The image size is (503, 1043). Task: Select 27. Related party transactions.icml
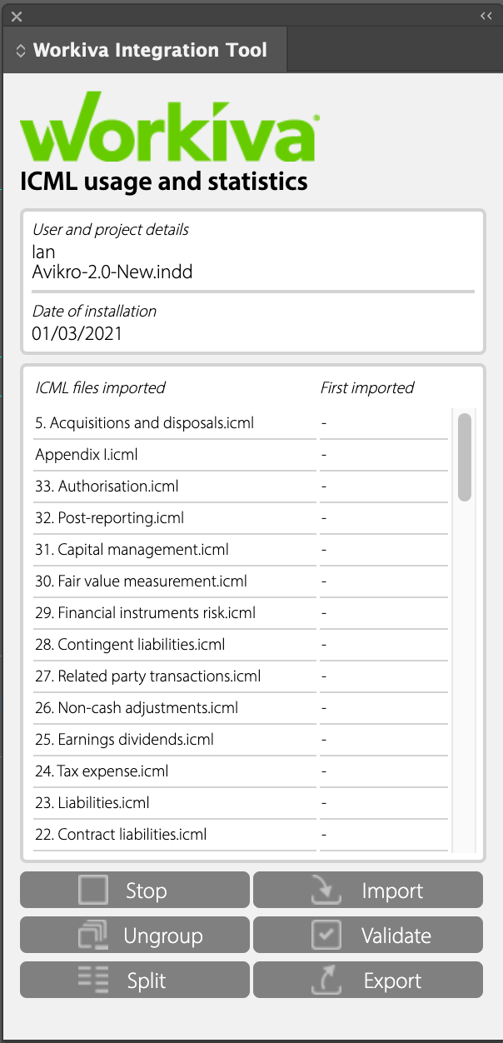(147, 676)
